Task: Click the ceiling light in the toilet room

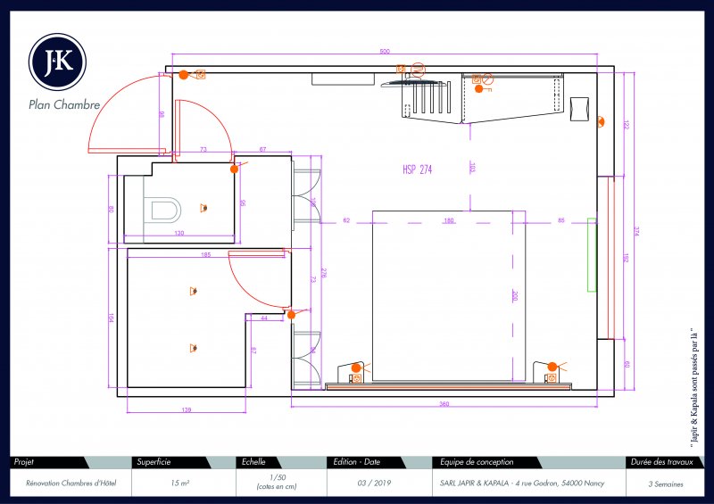Action: coord(204,209)
